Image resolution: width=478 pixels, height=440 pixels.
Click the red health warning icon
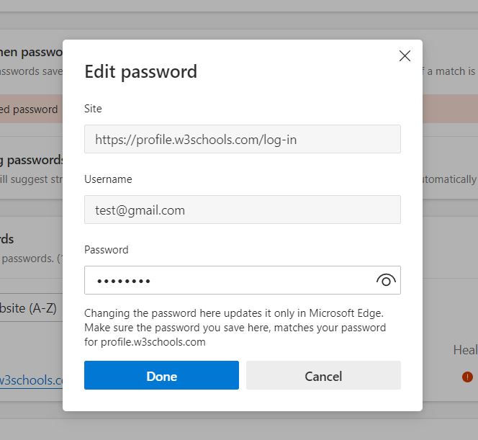pyautogui.click(x=467, y=376)
